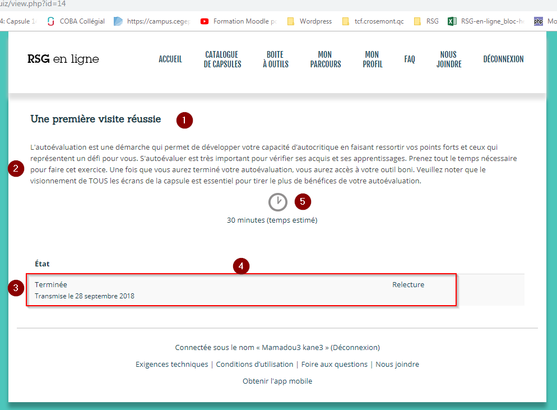The height and width of the screenshot is (410, 557).
Task: Click the red numbered marker 3
Action: tap(16, 288)
